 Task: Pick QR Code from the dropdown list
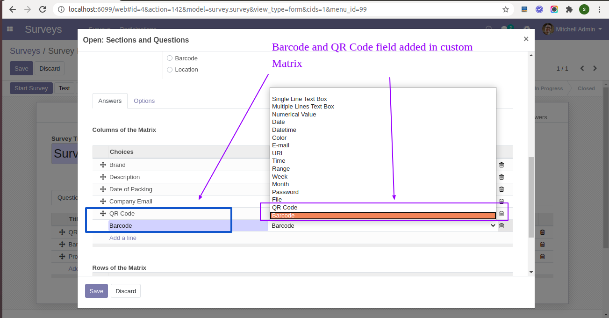(285, 208)
